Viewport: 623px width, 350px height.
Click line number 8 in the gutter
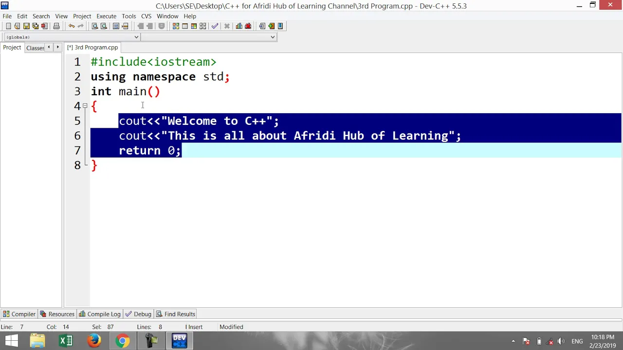click(x=77, y=165)
